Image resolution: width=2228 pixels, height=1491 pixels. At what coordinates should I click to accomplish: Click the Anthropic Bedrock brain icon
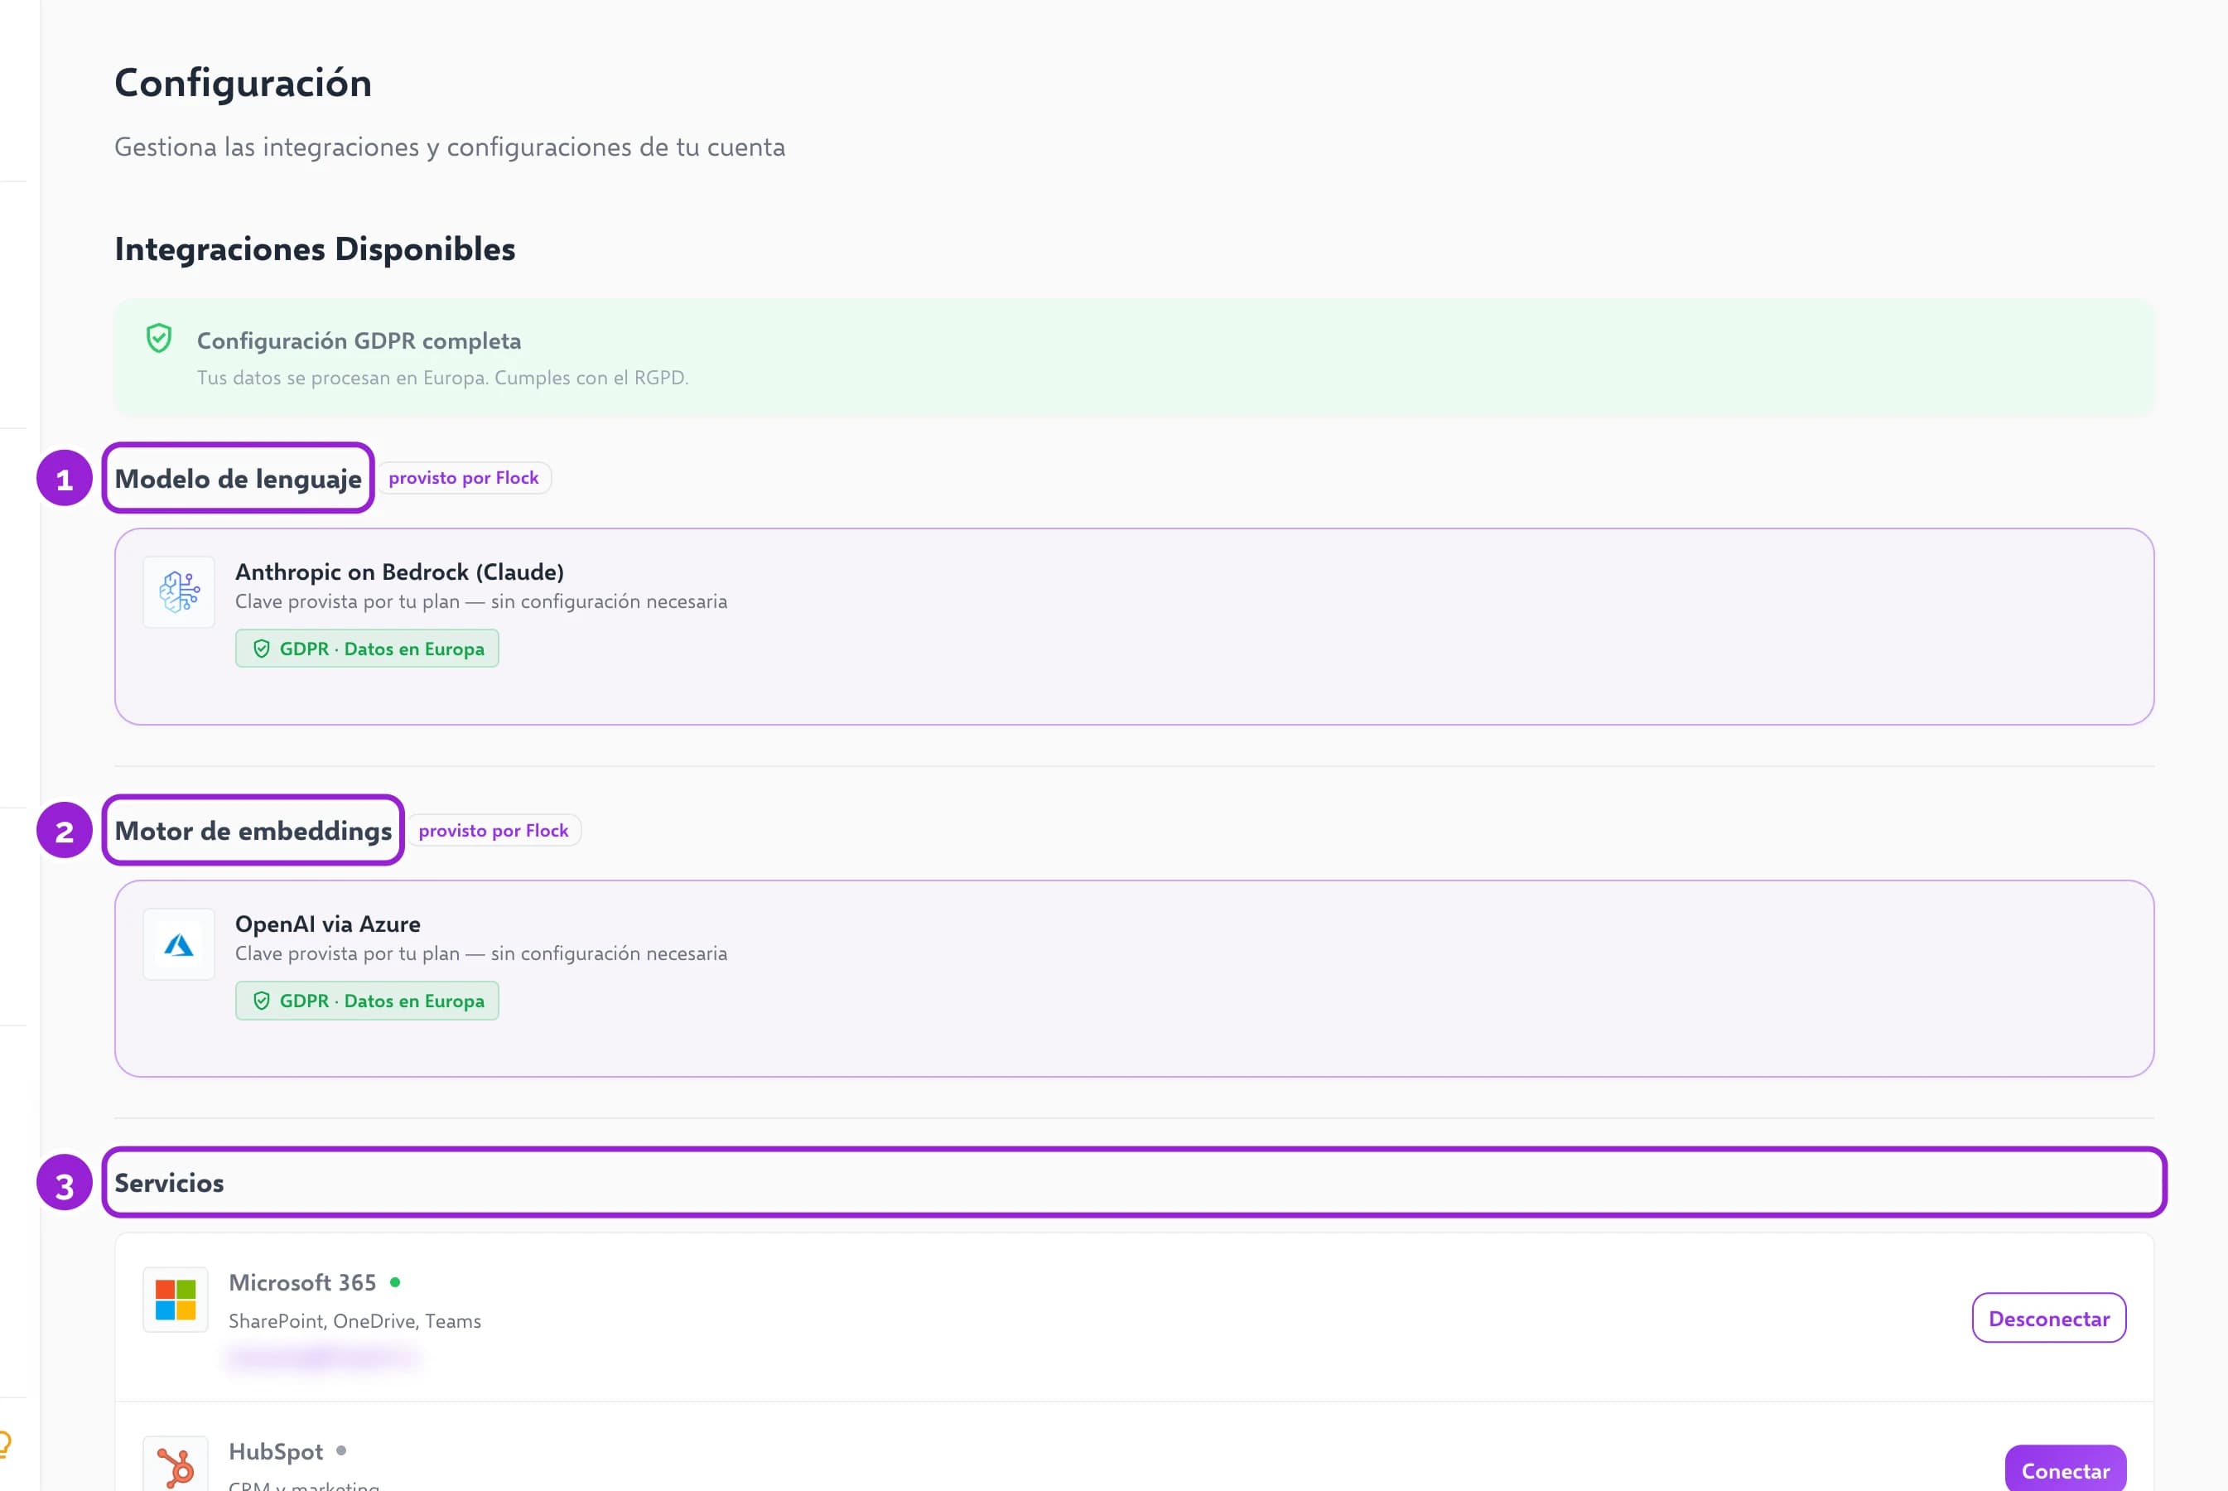179,591
